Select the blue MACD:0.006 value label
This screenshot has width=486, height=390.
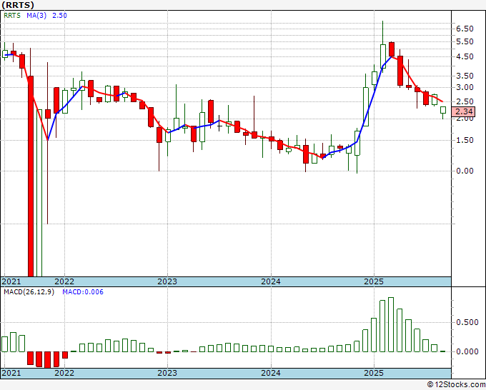coord(83,292)
